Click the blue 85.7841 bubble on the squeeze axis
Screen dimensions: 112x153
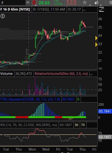(x=105, y=111)
